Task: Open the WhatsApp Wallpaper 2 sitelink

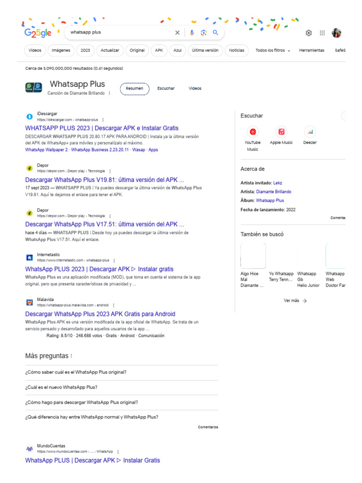Action: (x=46, y=150)
